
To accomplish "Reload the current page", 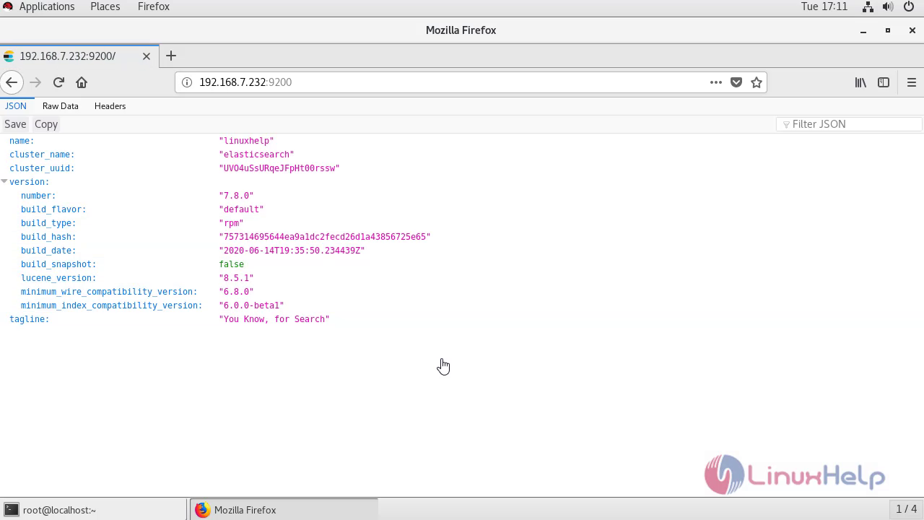I will (x=58, y=82).
